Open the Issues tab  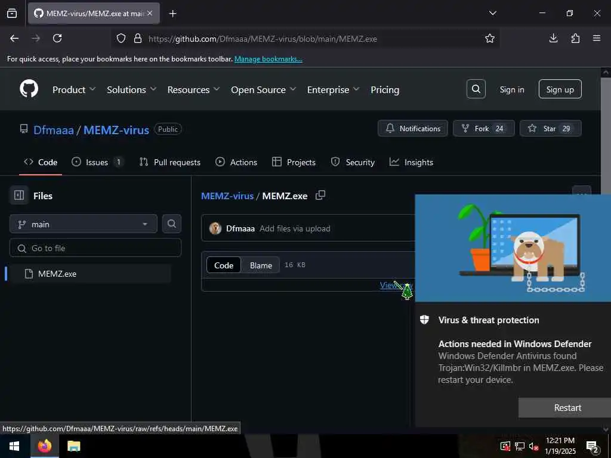97,162
